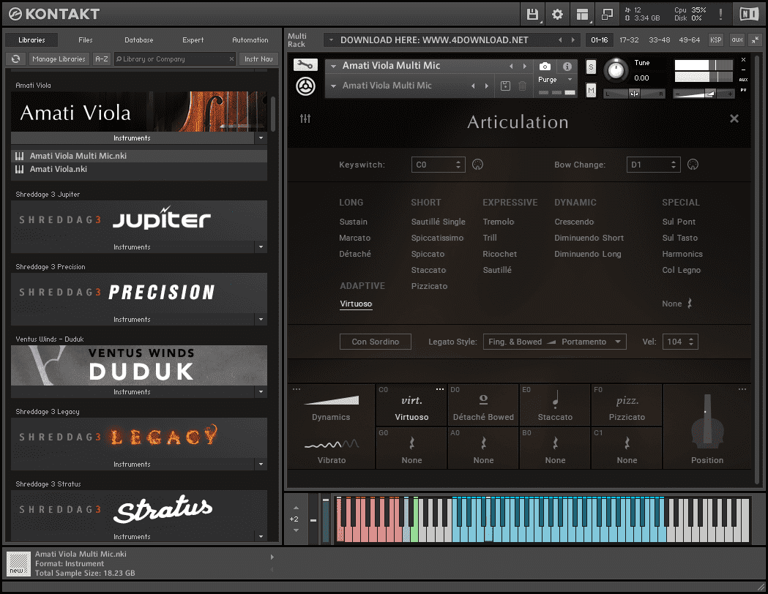Click the Manage Libraries button

tap(59, 59)
